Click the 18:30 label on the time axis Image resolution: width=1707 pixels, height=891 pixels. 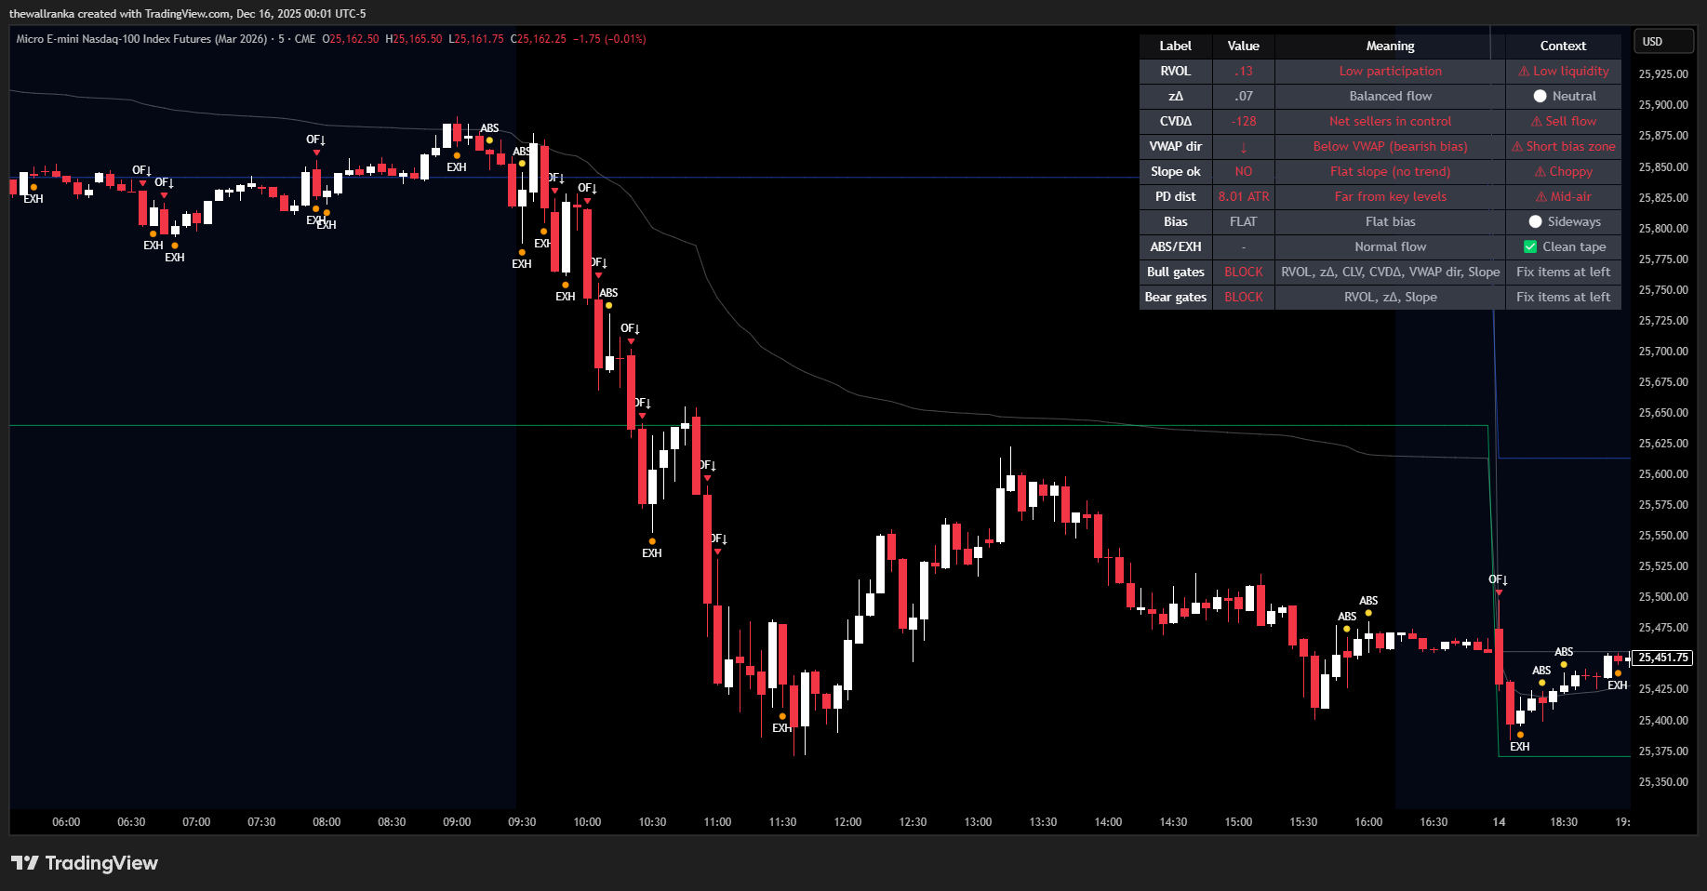[1564, 822]
